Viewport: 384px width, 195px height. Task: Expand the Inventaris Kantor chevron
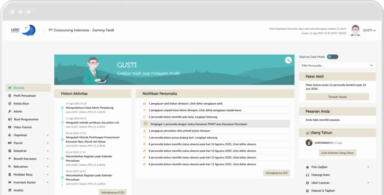[48, 182]
